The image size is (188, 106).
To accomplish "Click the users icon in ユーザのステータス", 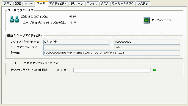I will 14,19.
